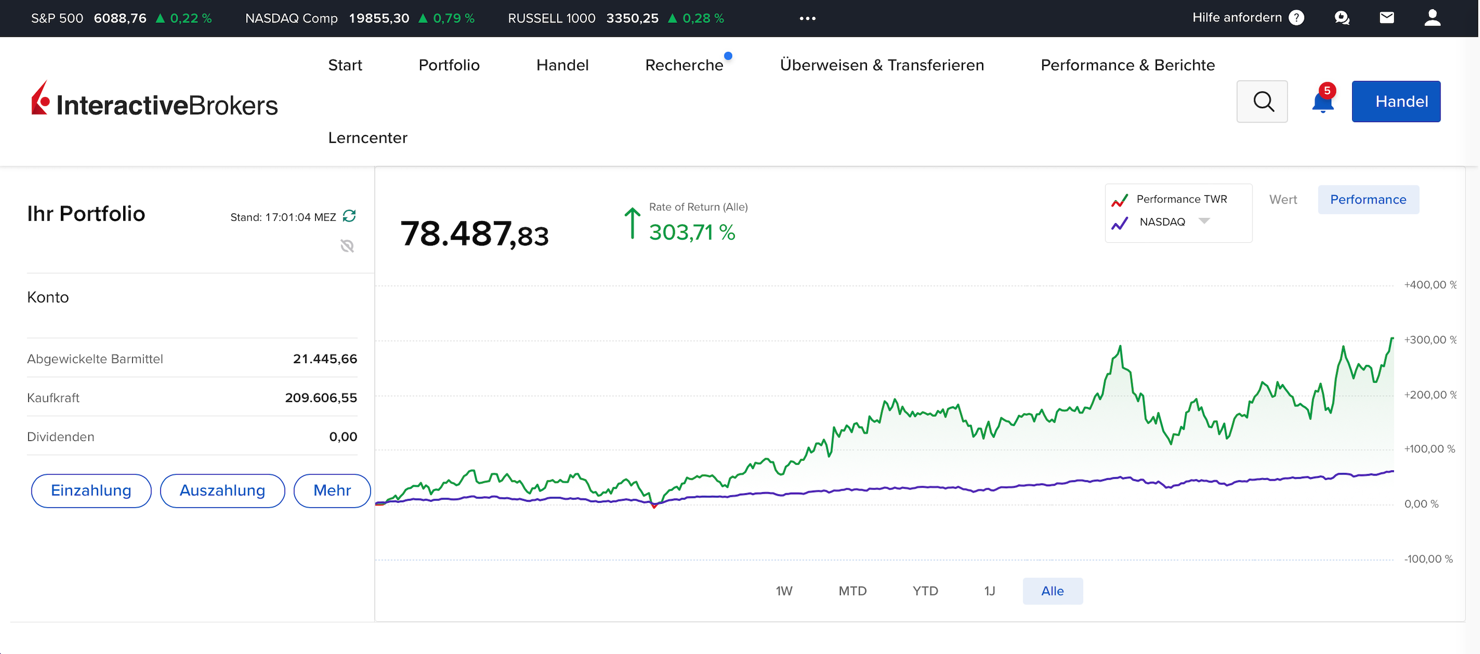The image size is (1480, 654).
Task: Click the Hilfe anfordern question mark icon
Action: click(1296, 18)
